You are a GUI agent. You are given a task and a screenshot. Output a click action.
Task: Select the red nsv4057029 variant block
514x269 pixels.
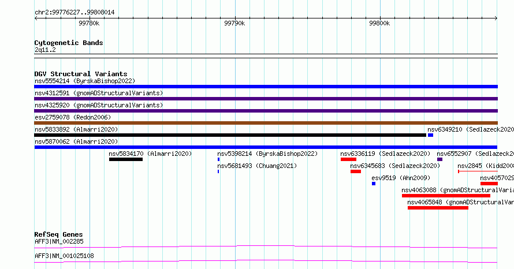pos(489,184)
